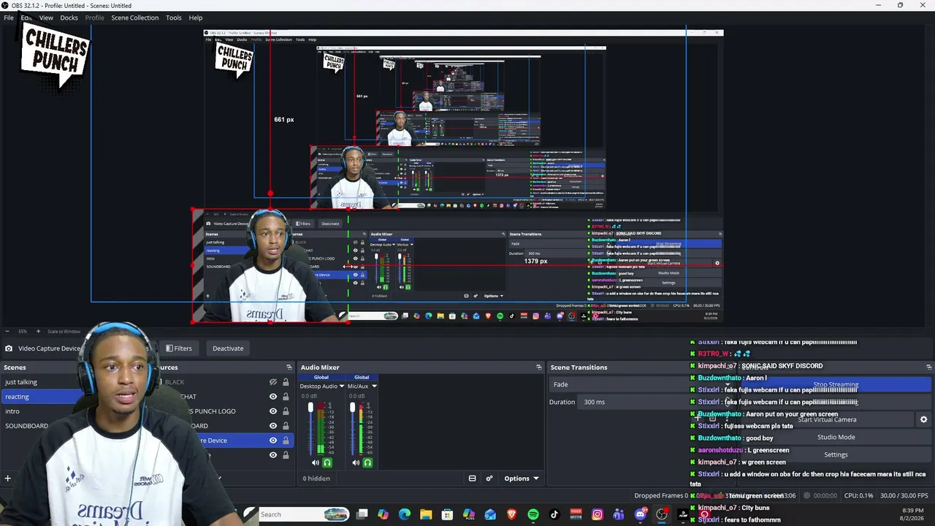Image resolution: width=935 pixels, height=526 pixels.
Task: Zoom in the preview with plus icon
Action: (39, 331)
